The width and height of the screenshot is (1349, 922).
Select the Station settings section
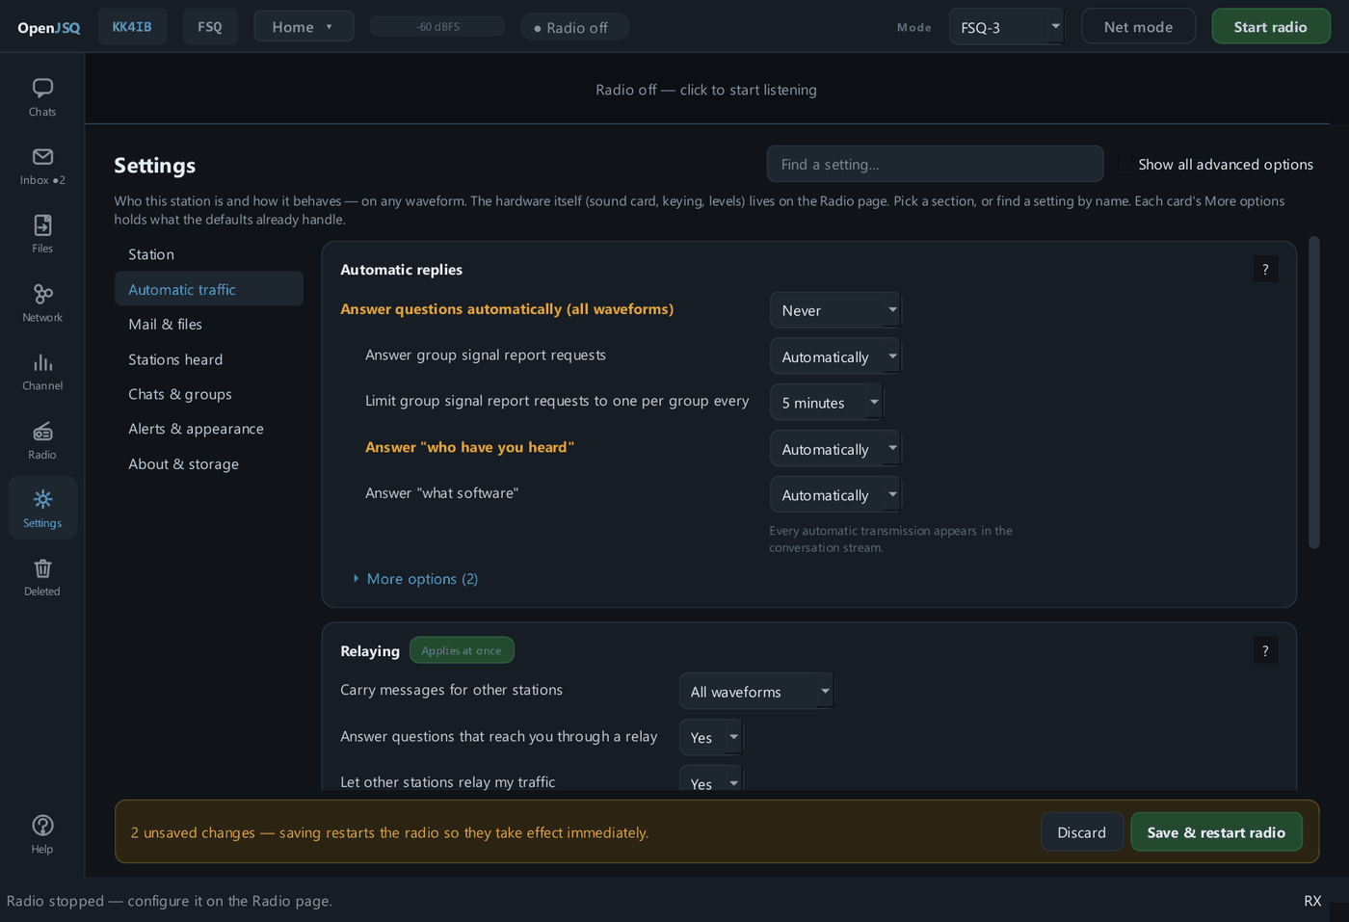(209, 254)
